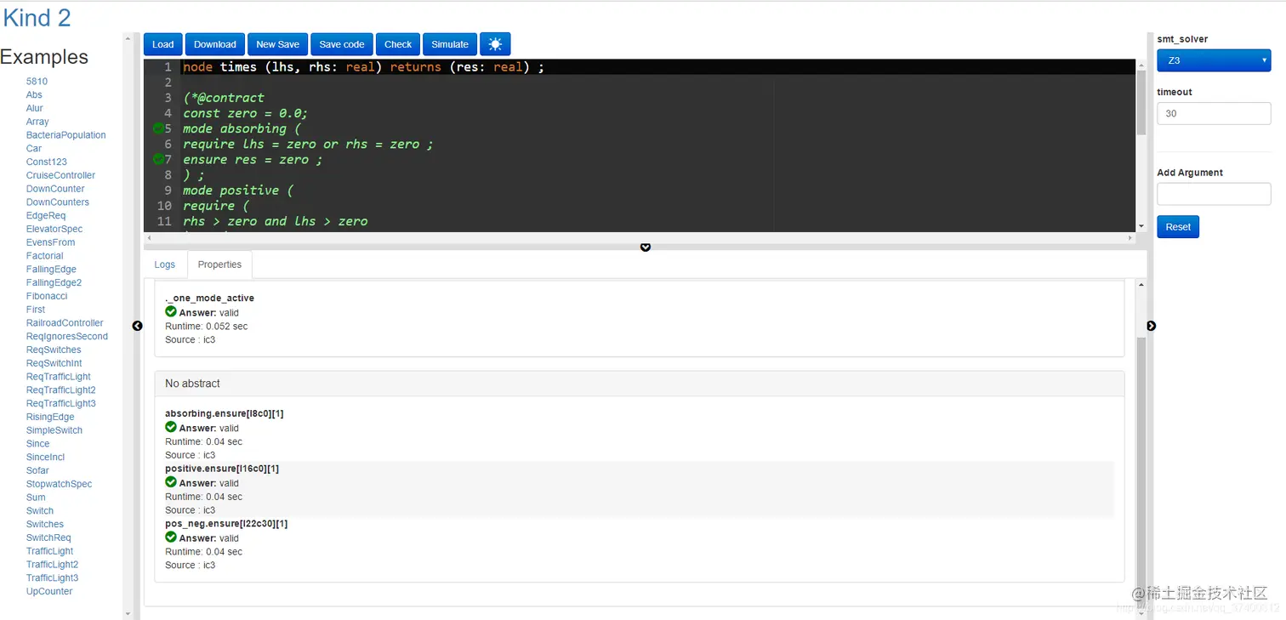Click the Kind 2 title link

tap(37, 18)
